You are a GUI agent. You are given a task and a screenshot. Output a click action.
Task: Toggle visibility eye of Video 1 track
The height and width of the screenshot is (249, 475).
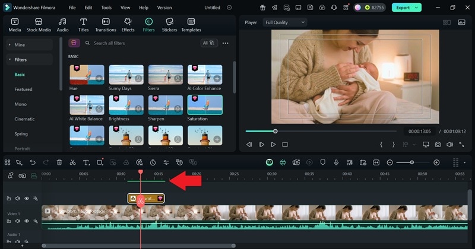[27, 221]
